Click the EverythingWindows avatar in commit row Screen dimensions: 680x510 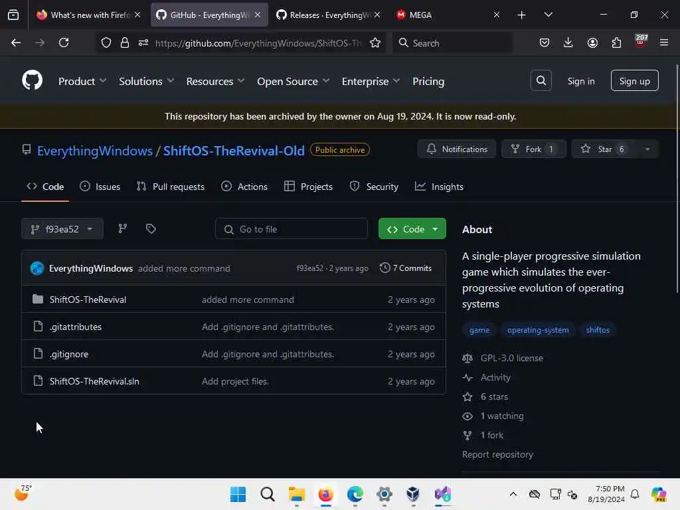(x=37, y=268)
